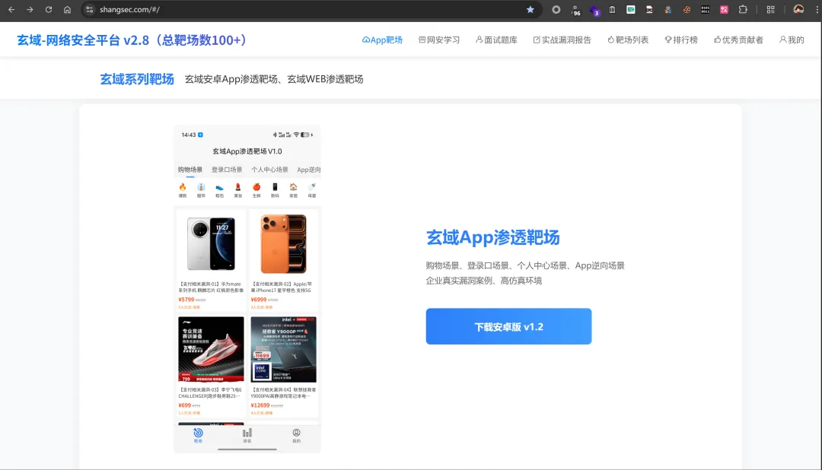Open the 联想拯救者 Y9000P laptop image
Viewport: 822px width, 470px height.
coord(283,350)
